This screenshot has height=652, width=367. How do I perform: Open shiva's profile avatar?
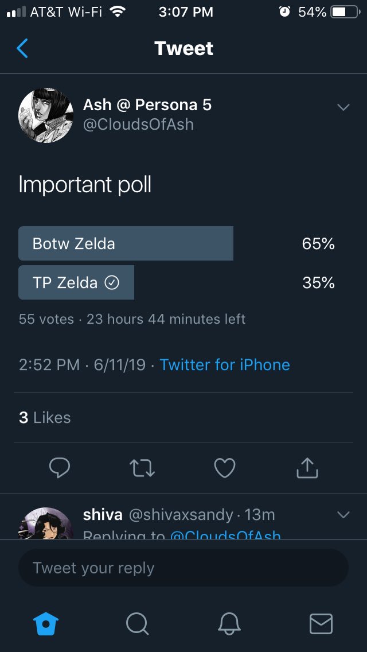pyautogui.click(x=46, y=523)
